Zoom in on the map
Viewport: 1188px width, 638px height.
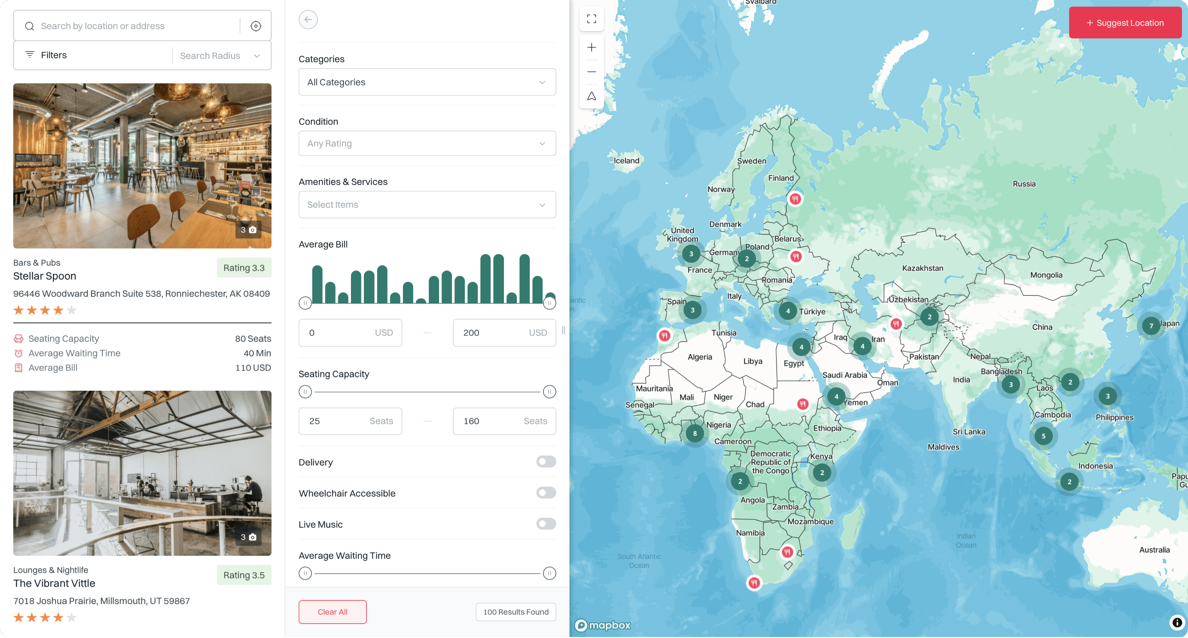coord(592,47)
